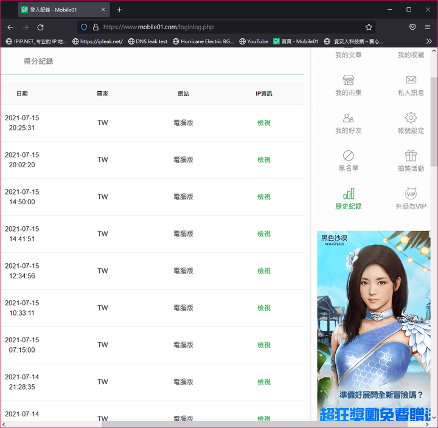View IP info for 2021-07-15 20:25:31
Screen dimensions: 438x428
pyautogui.click(x=264, y=123)
